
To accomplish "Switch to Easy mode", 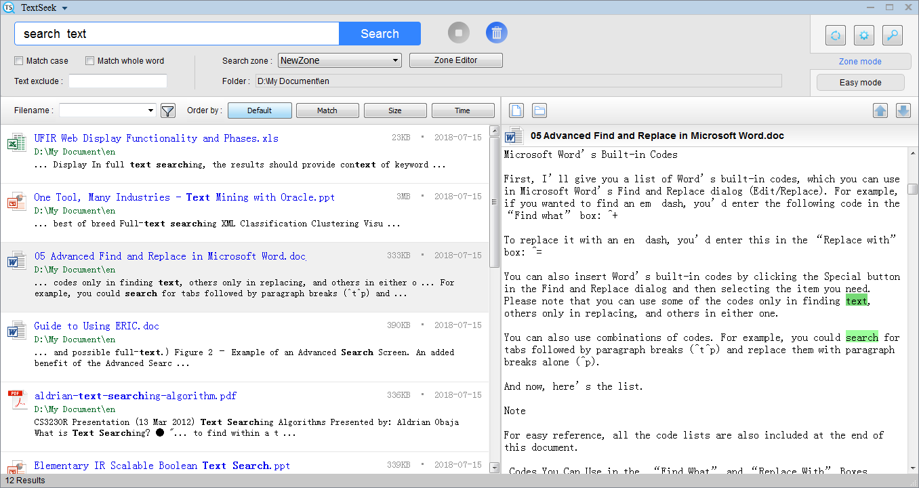I will tap(860, 82).
